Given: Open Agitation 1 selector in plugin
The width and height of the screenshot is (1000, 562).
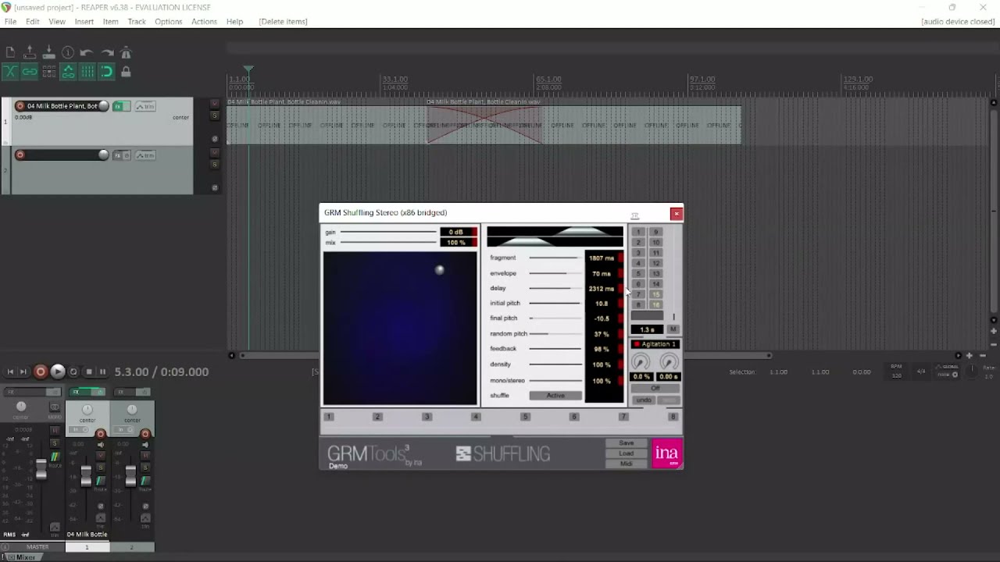Looking at the screenshot, I should tap(655, 344).
